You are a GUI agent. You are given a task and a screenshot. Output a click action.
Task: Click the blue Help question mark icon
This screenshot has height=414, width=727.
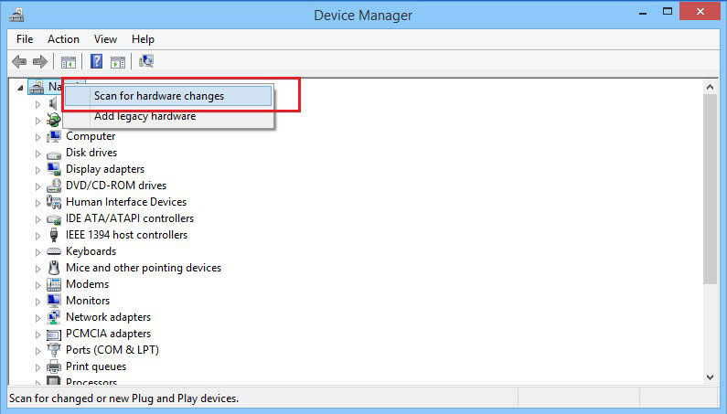(x=96, y=62)
